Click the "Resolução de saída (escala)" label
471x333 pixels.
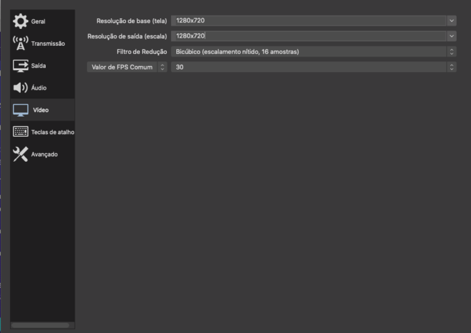tap(127, 36)
